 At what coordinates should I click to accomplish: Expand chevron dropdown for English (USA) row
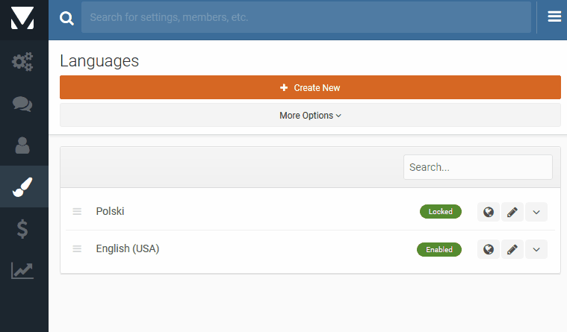536,249
